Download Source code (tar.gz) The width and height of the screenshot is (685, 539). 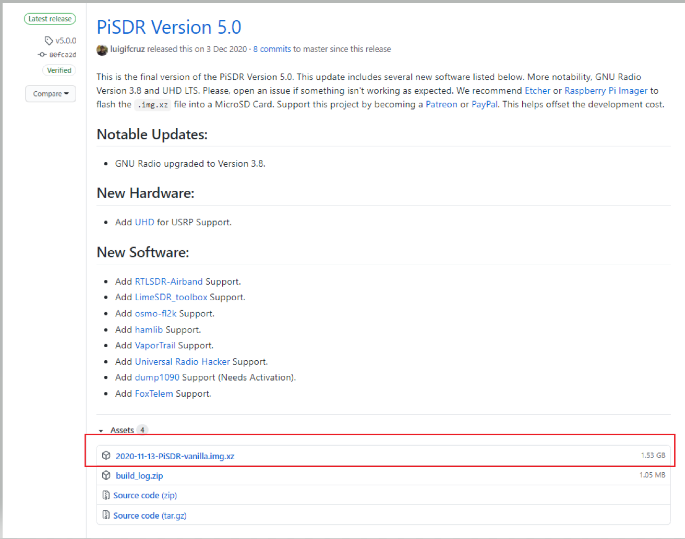click(150, 516)
